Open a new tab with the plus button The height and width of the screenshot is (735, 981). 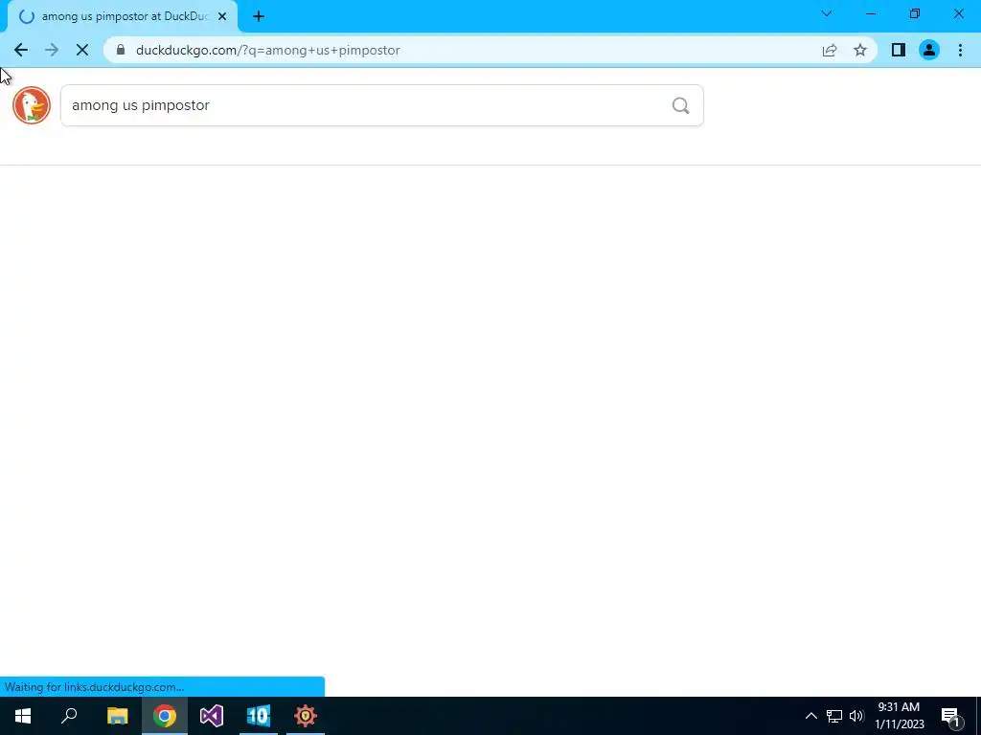point(259,16)
